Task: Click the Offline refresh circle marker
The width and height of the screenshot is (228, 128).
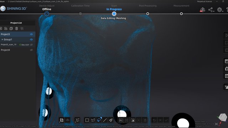Action: [x=47, y=14]
